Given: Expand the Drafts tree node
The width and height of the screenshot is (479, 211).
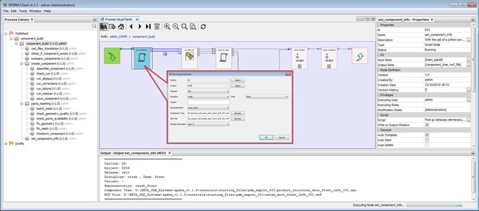Looking at the screenshot, I should (6, 143).
